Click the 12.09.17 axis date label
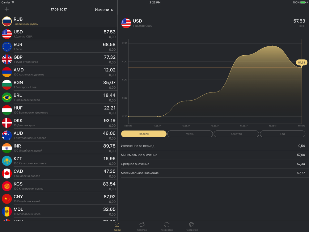 [x=186, y=126]
